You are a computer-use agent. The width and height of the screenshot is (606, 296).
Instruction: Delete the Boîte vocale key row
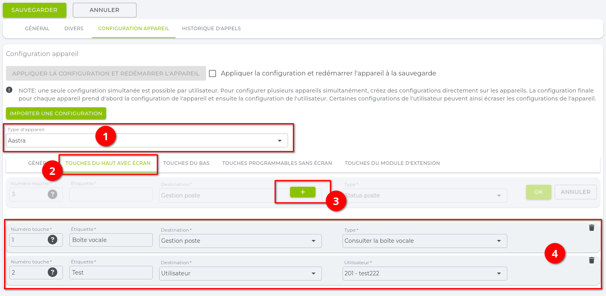592,228
